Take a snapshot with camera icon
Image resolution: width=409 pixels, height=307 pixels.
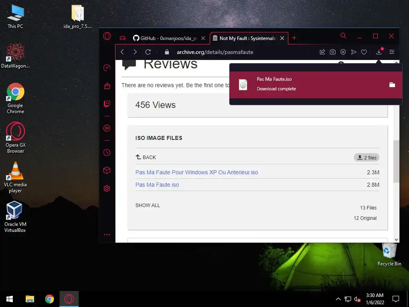pyautogui.click(x=333, y=52)
